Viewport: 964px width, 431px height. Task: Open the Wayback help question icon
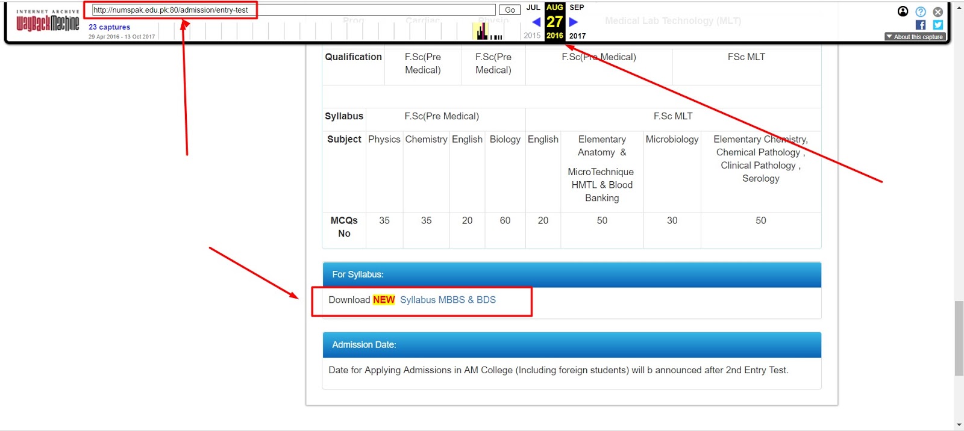click(x=921, y=11)
